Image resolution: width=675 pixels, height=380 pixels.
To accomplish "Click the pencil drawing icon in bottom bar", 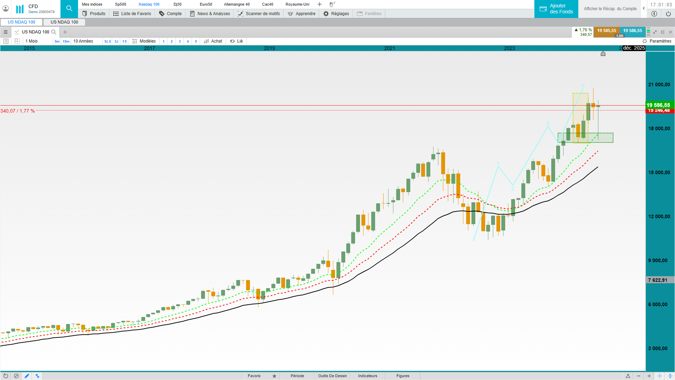I will point(27,376).
